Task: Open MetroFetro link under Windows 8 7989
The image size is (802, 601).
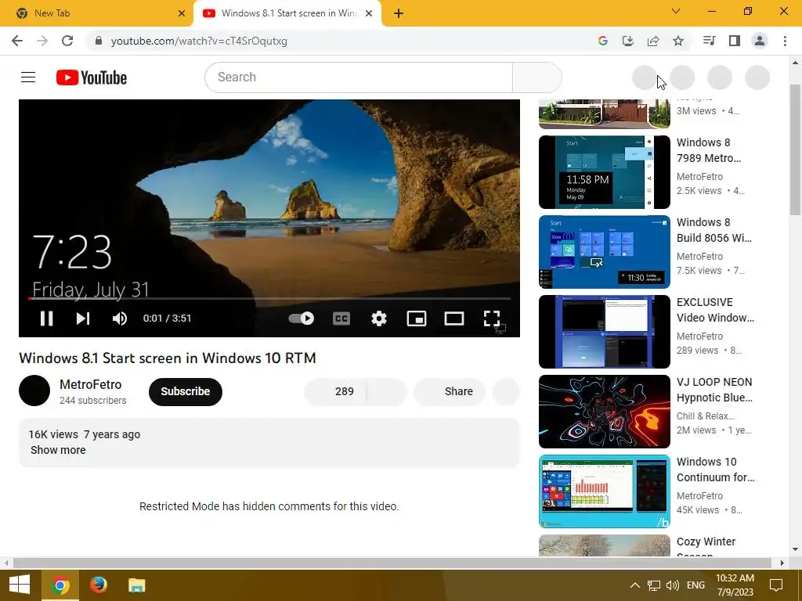Action: pyautogui.click(x=699, y=176)
